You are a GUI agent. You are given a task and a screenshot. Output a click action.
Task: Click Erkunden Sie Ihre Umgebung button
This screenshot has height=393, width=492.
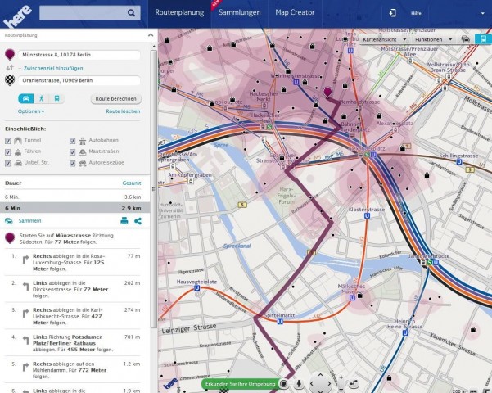pyautogui.click(x=241, y=384)
